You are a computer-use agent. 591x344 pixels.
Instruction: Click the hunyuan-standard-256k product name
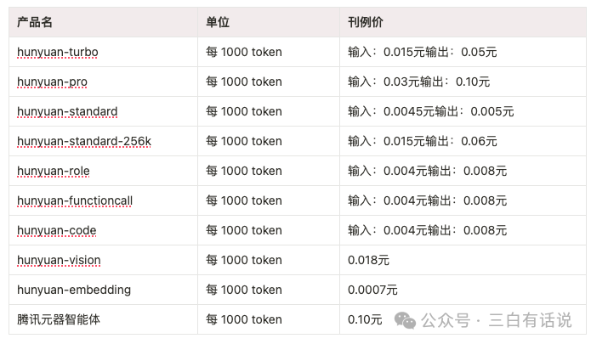tap(83, 141)
